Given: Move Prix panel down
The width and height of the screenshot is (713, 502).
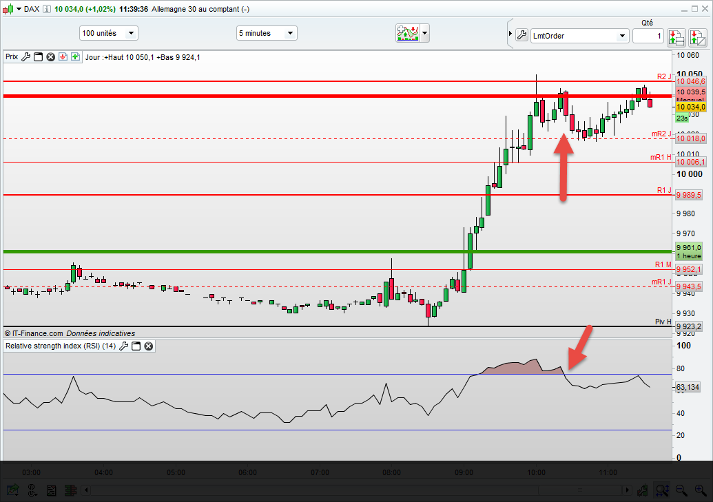Looking at the screenshot, I should point(63,57).
